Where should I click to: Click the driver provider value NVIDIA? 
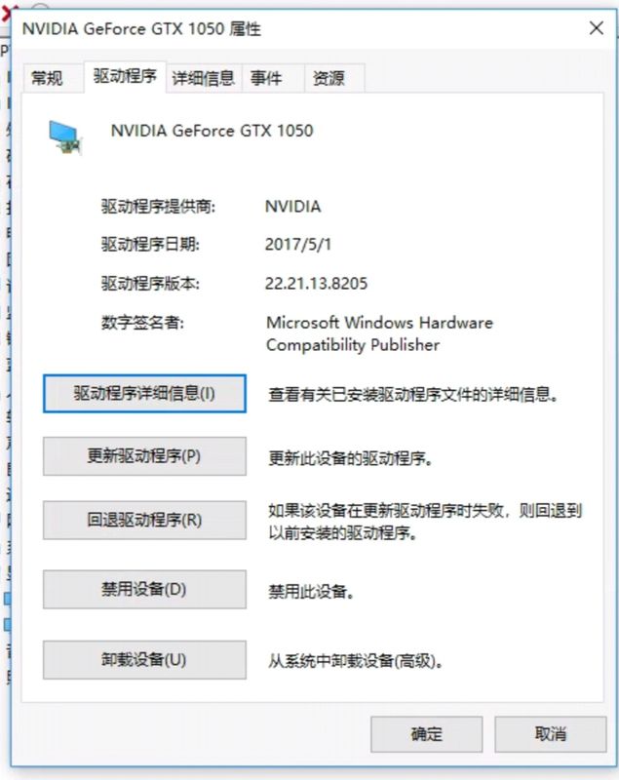click(x=292, y=207)
